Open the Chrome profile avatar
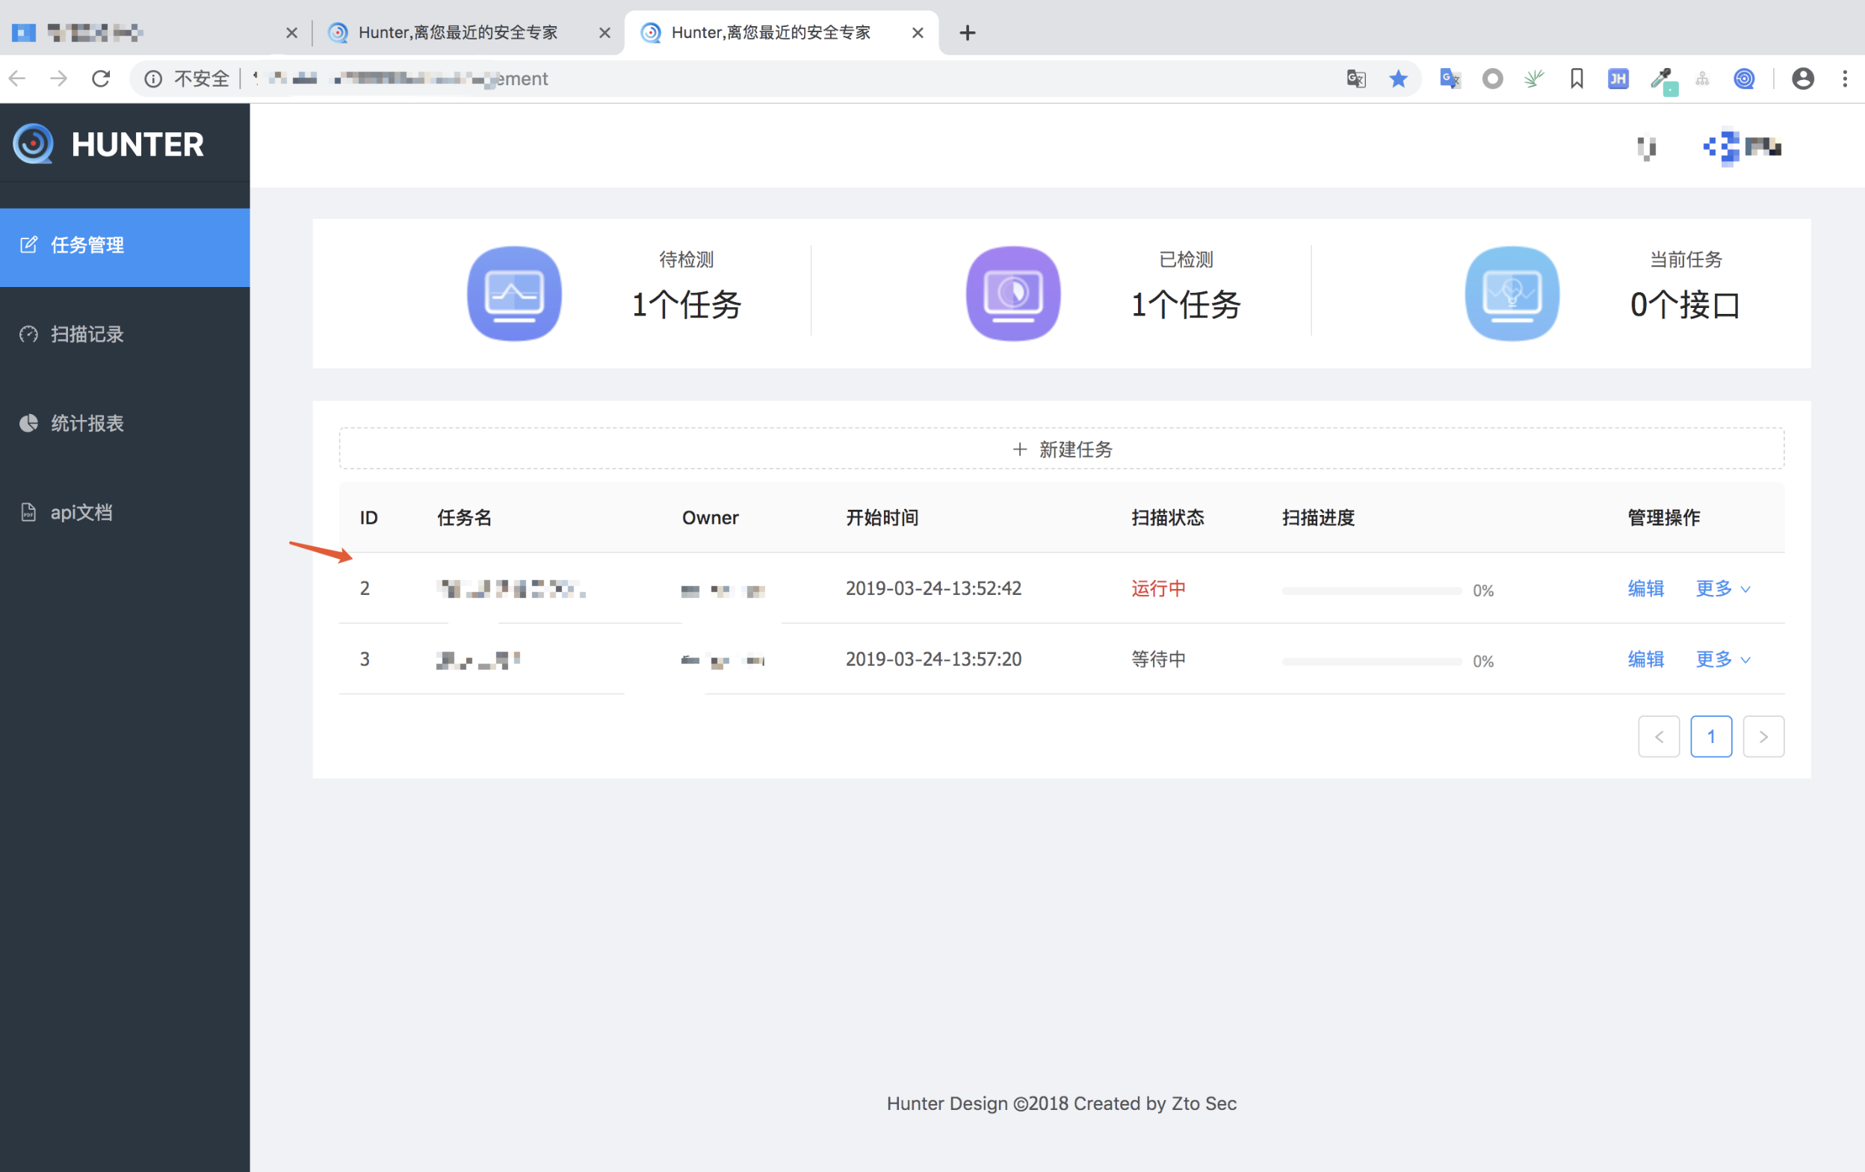The width and height of the screenshot is (1865, 1172). point(1803,79)
